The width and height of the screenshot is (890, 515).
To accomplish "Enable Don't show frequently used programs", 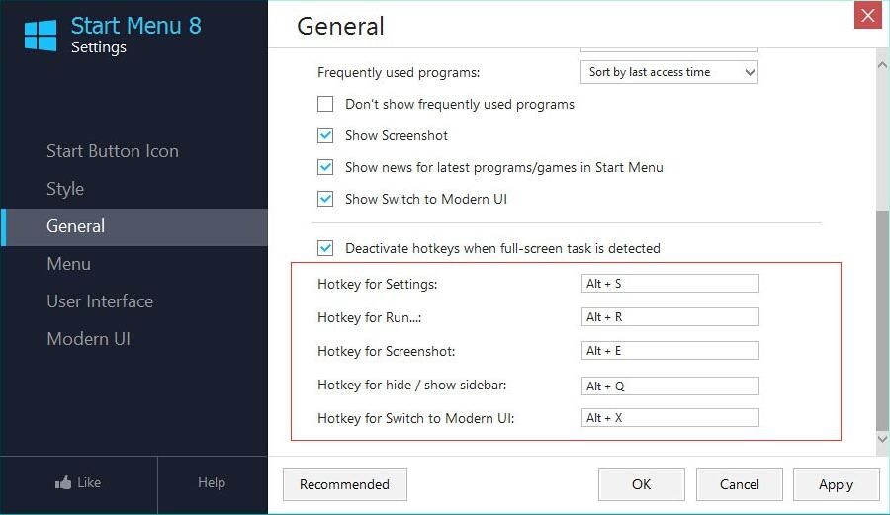I will pyautogui.click(x=325, y=104).
